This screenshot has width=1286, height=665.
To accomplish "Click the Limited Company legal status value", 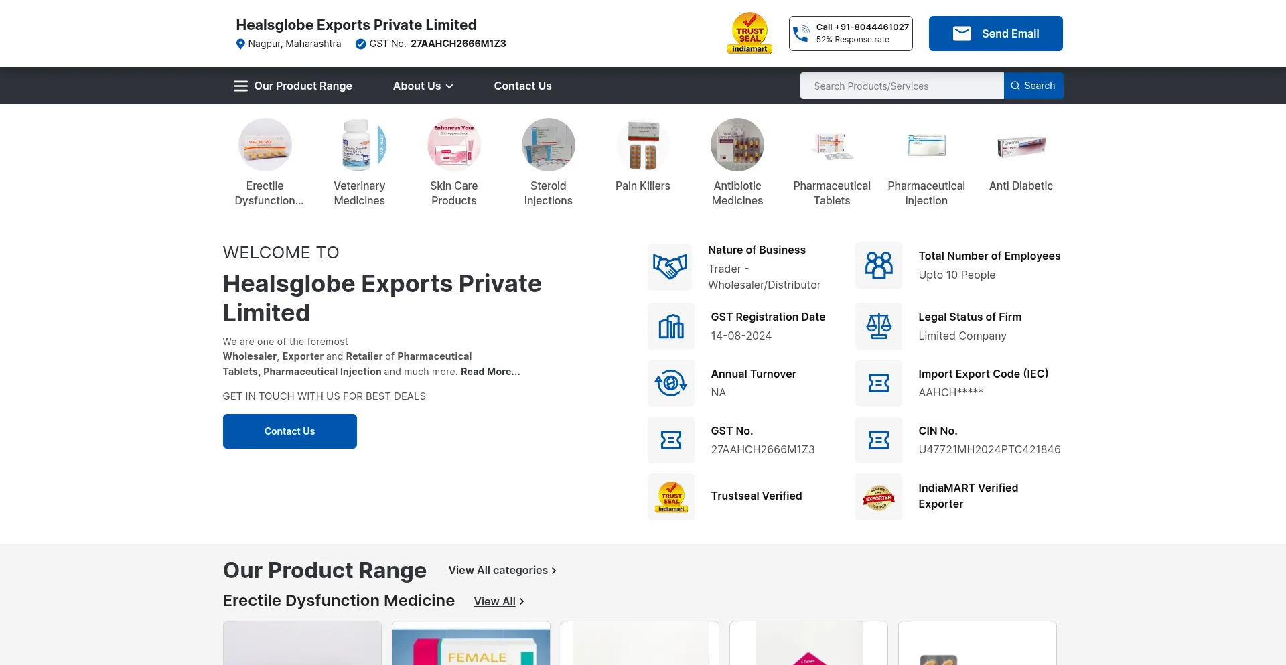I will (x=962, y=336).
